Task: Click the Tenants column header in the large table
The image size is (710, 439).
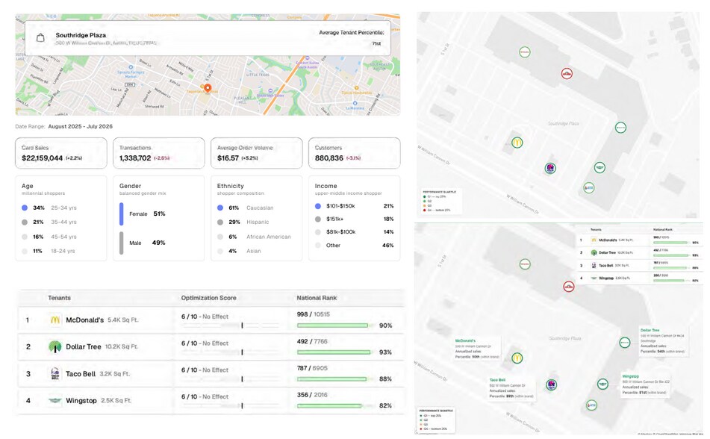Action: point(59,298)
